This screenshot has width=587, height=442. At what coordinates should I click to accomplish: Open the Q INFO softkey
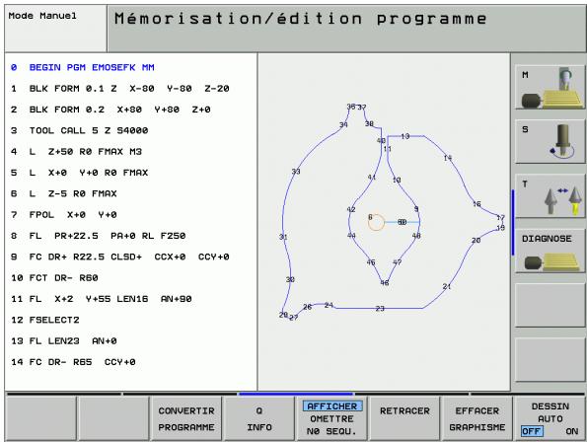(259, 418)
